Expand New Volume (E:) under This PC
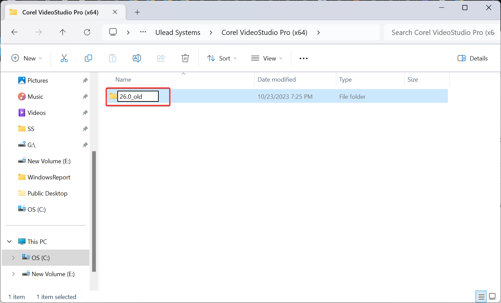 [x=13, y=274]
